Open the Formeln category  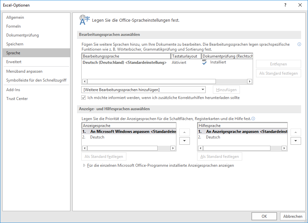coord(36,26)
